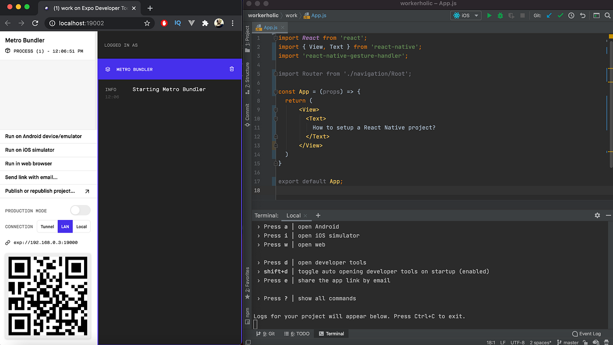Collapse the App component code block
This screenshot has height=345, width=613.
pyautogui.click(x=275, y=92)
